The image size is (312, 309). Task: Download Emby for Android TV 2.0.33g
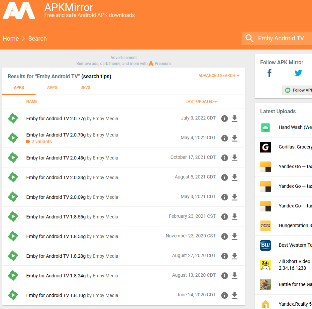coord(235,177)
